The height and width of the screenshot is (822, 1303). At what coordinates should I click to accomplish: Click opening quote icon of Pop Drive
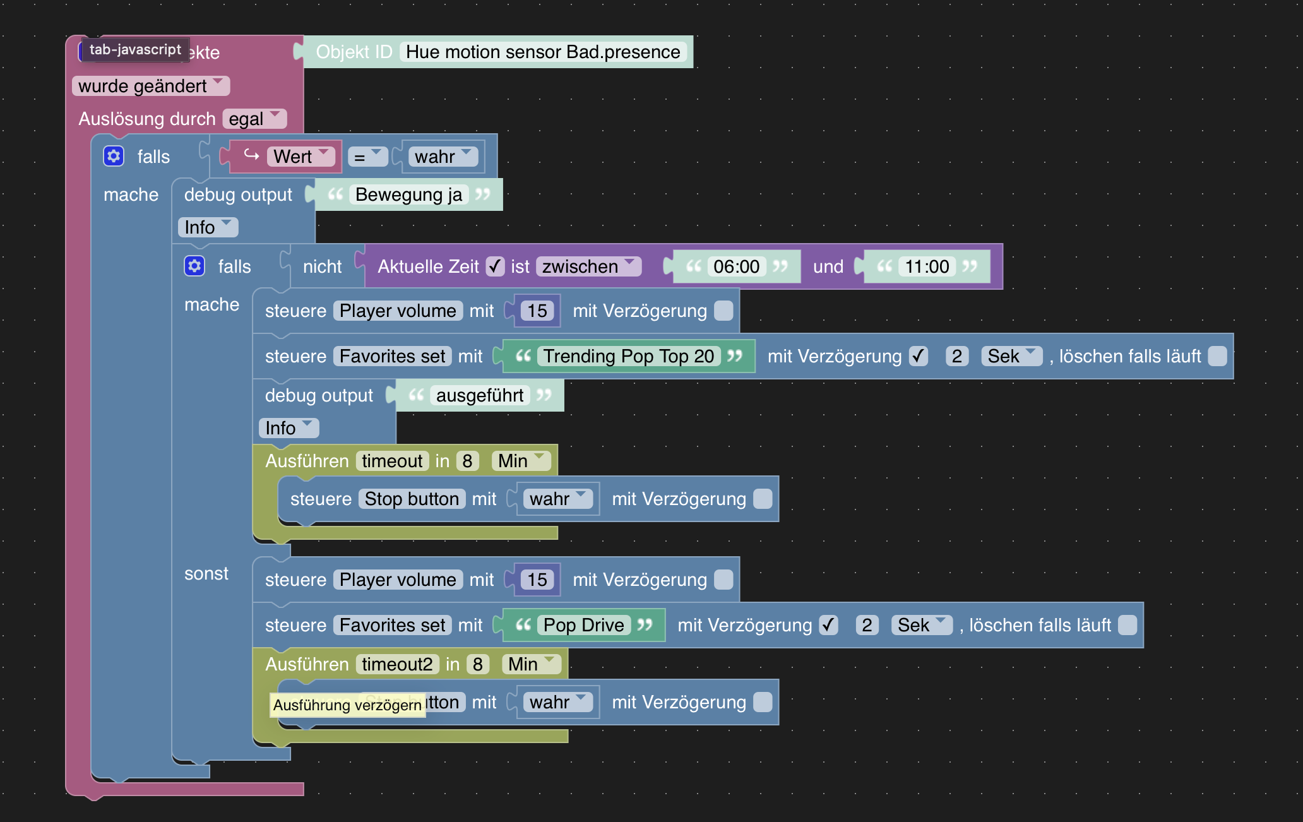click(523, 625)
